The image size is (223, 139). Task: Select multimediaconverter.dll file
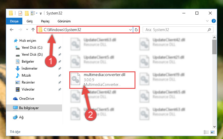pos(102,80)
